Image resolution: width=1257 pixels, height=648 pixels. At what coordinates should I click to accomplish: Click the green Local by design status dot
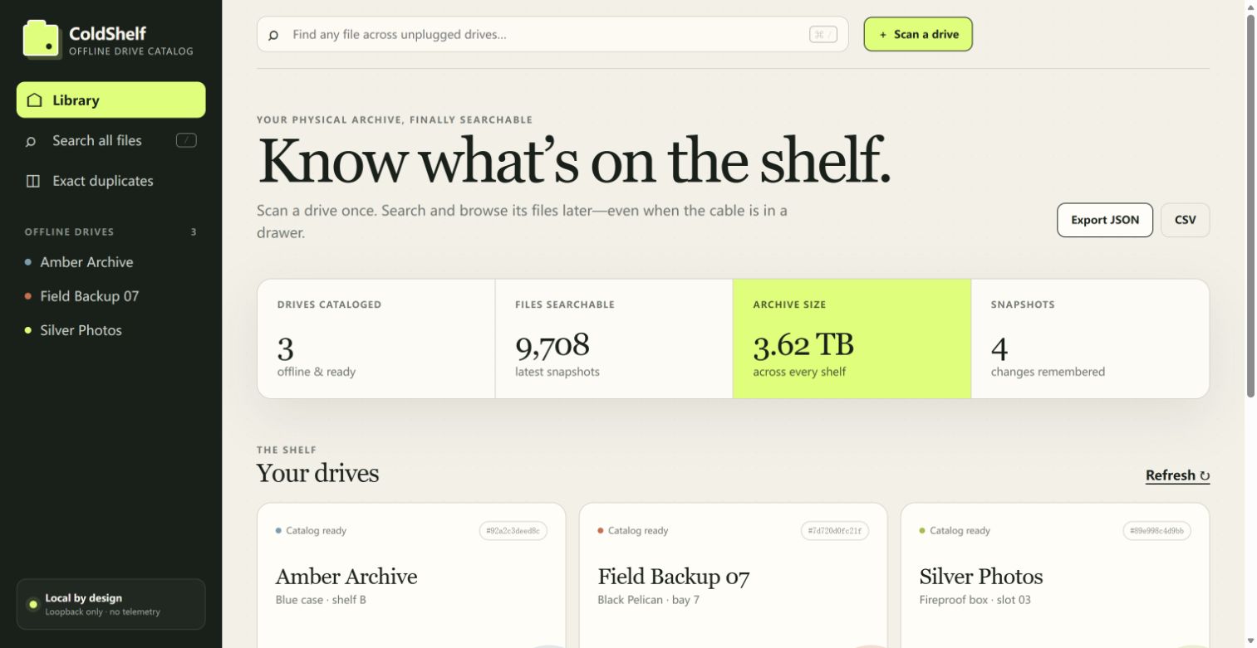[x=33, y=604]
